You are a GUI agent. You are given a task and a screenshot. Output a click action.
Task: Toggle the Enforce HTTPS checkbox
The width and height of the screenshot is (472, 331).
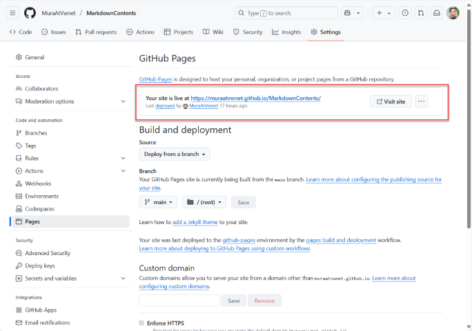[x=141, y=323]
